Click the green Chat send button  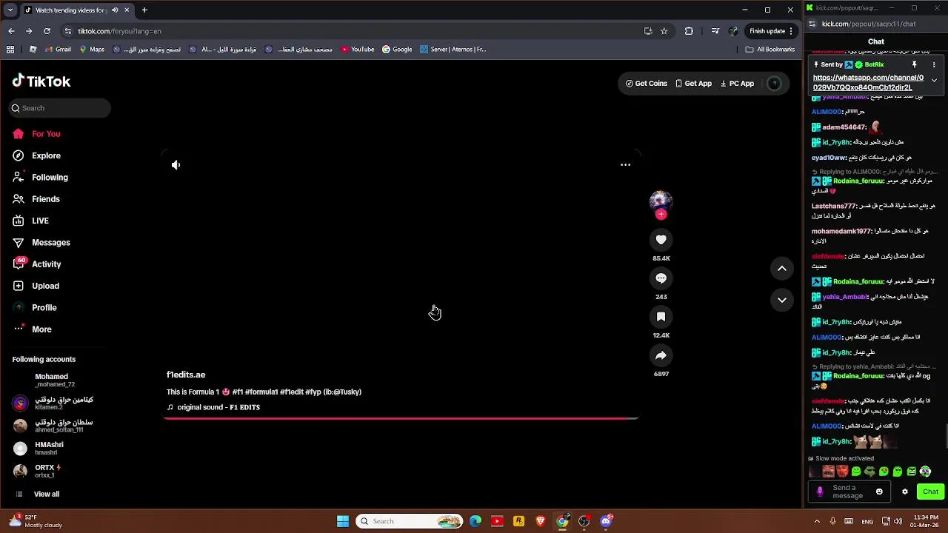point(930,492)
